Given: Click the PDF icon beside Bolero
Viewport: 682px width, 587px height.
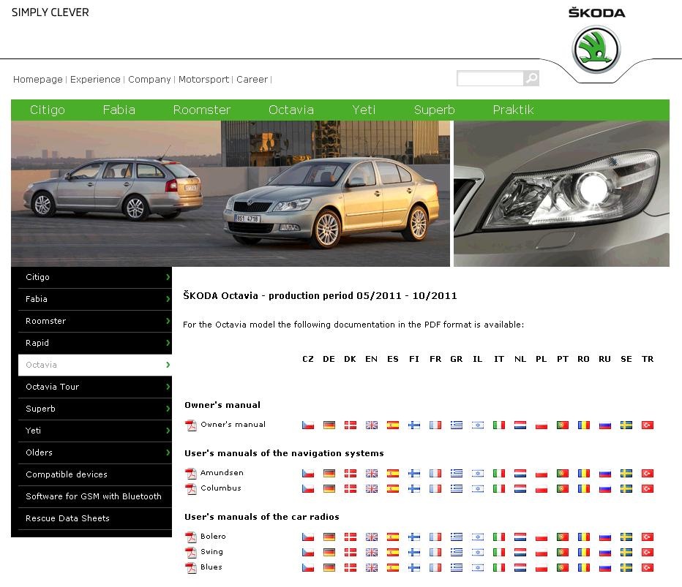Looking at the screenshot, I should coord(191,537).
